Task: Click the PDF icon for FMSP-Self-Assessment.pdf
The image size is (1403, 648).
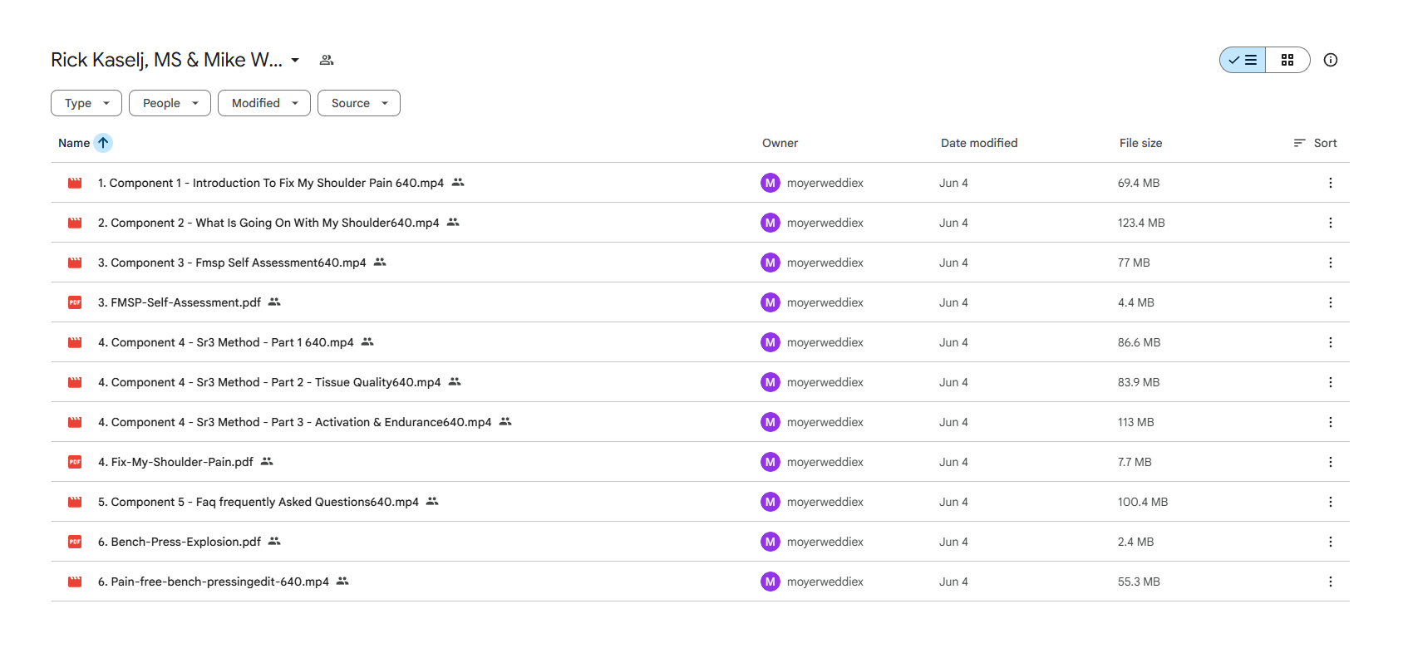Action: coord(75,302)
